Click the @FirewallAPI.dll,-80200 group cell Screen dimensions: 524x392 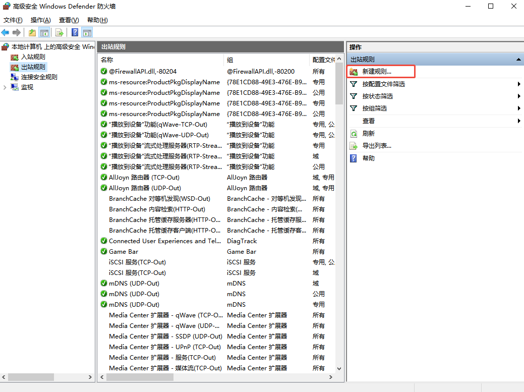coord(261,72)
